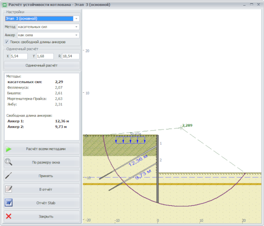Click the Одиночный расчёт button

tap(42, 65)
